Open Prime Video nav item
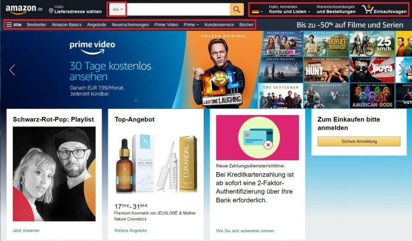Viewport: 412px width, 241px height. click(166, 25)
